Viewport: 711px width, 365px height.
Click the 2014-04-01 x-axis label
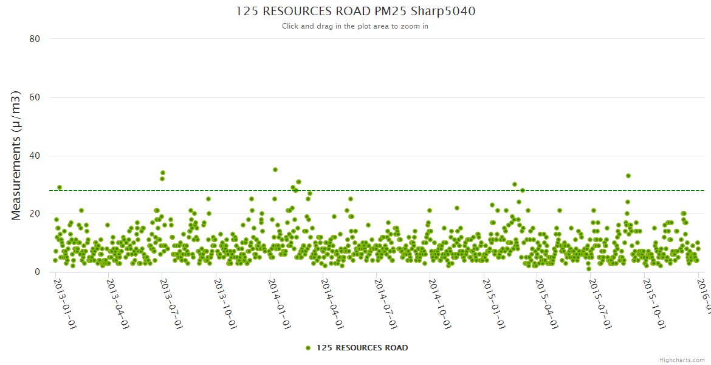click(332, 303)
